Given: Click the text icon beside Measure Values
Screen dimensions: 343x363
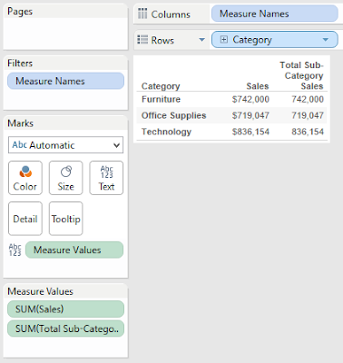Looking at the screenshot, I should [x=15, y=250].
